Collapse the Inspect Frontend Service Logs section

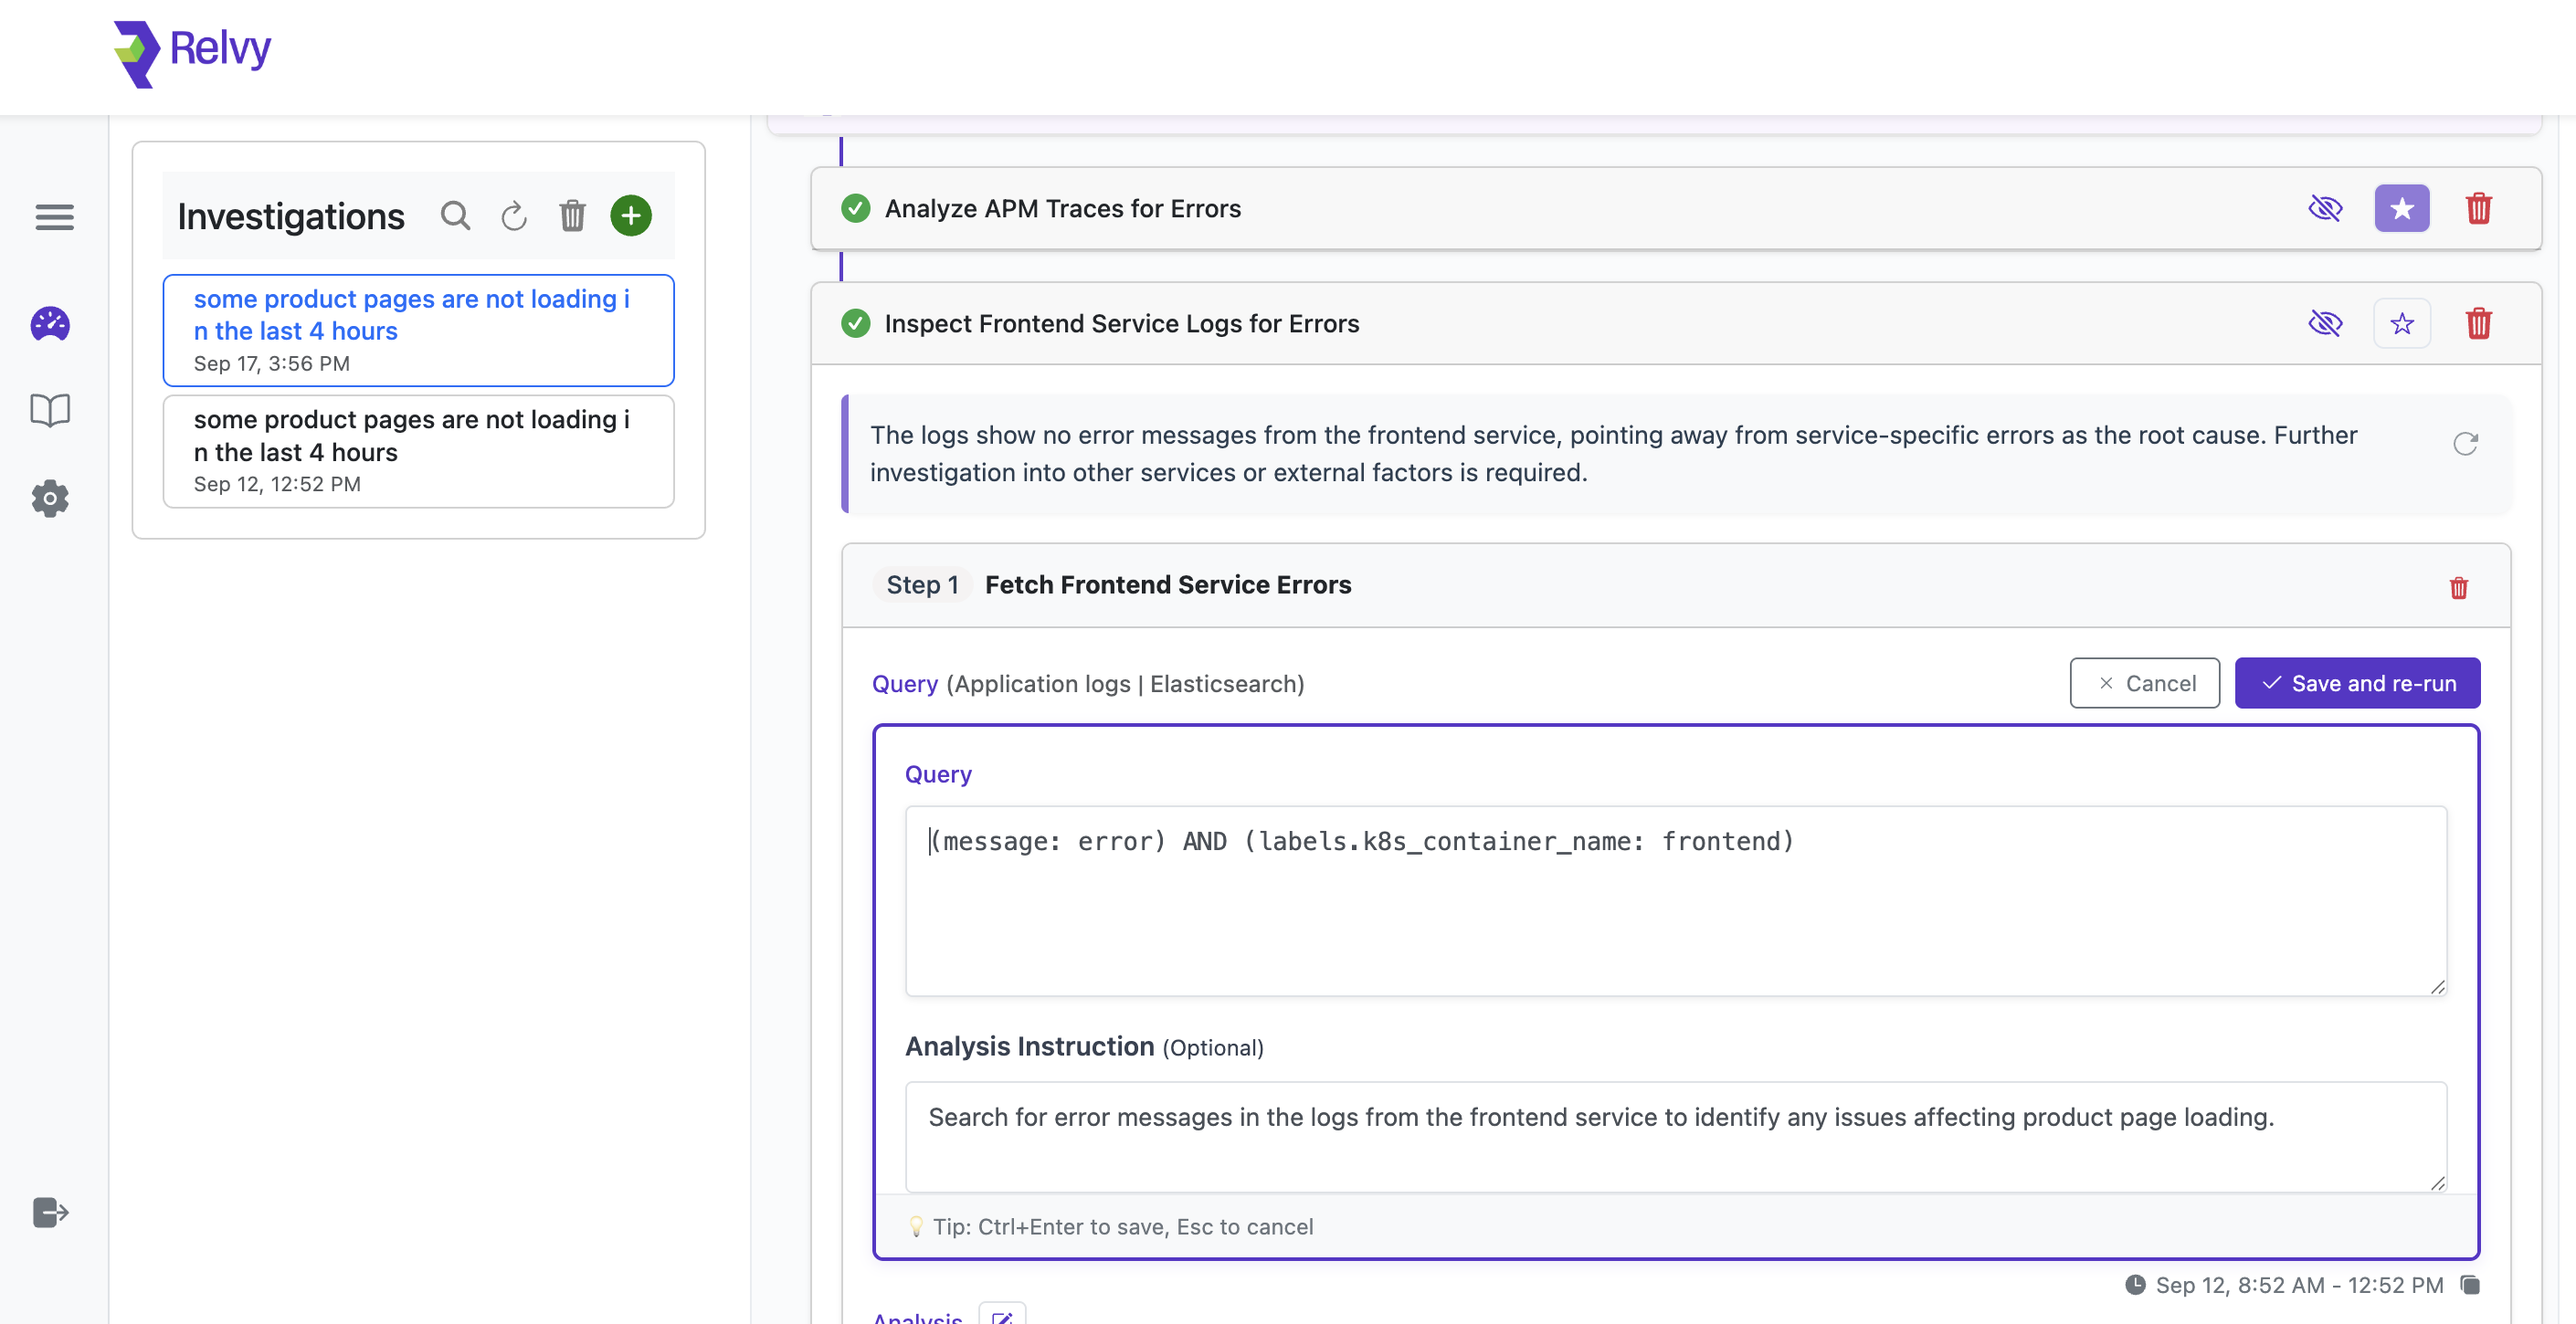(x=1121, y=324)
